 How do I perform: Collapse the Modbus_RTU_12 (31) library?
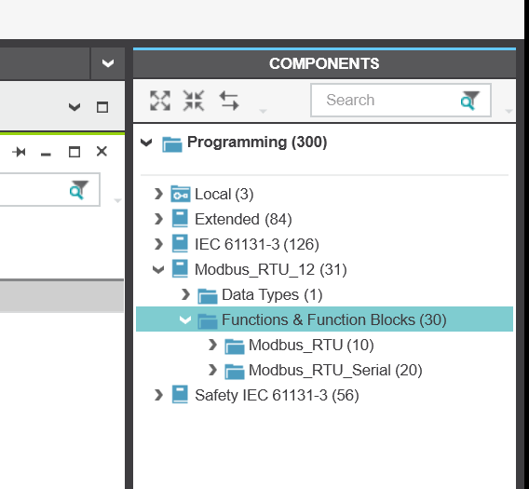coord(158,269)
